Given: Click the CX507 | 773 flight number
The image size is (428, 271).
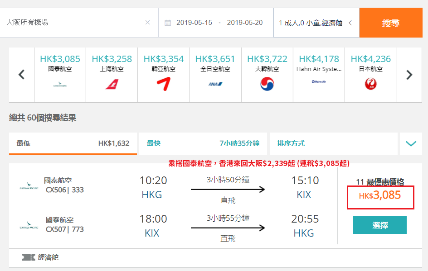Looking at the screenshot, I should pos(65,229).
